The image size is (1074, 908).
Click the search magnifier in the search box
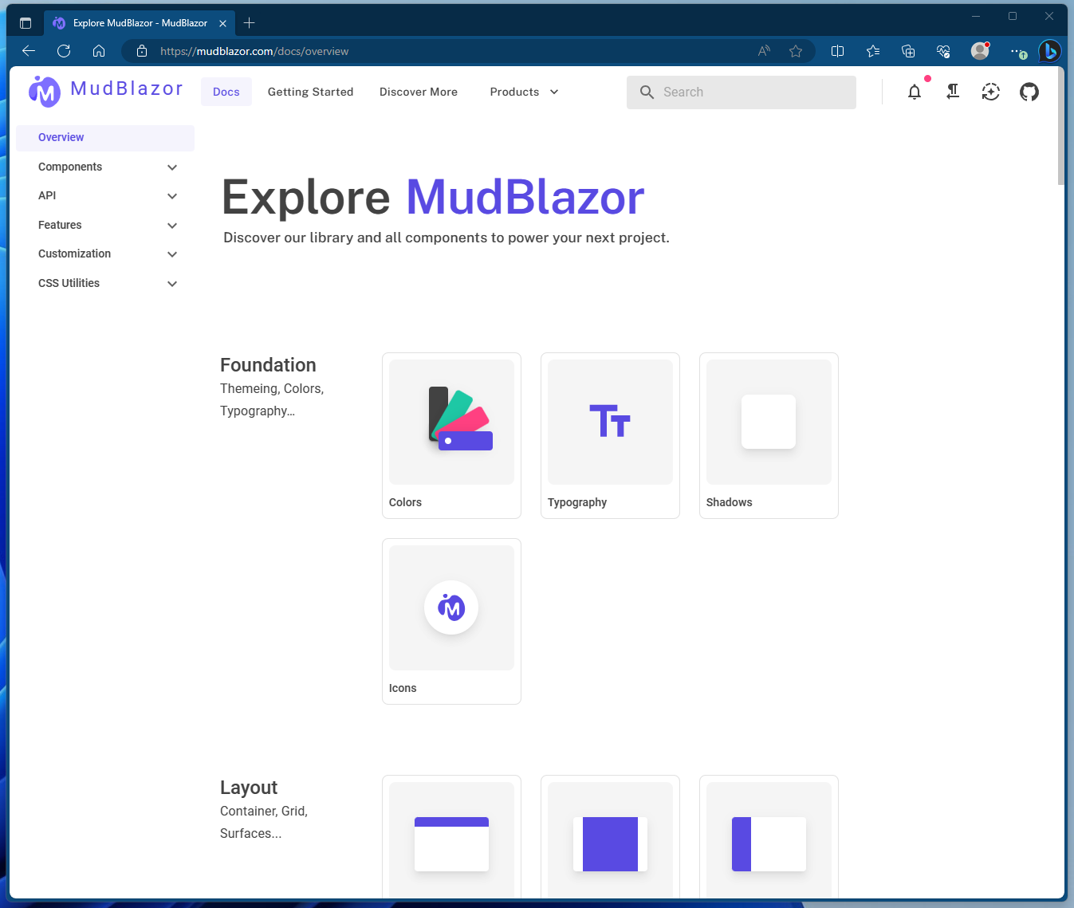coord(647,92)
